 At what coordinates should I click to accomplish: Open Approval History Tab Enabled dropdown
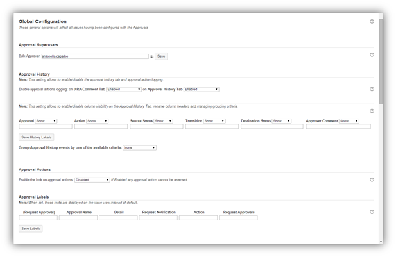[x=201, y=90]
